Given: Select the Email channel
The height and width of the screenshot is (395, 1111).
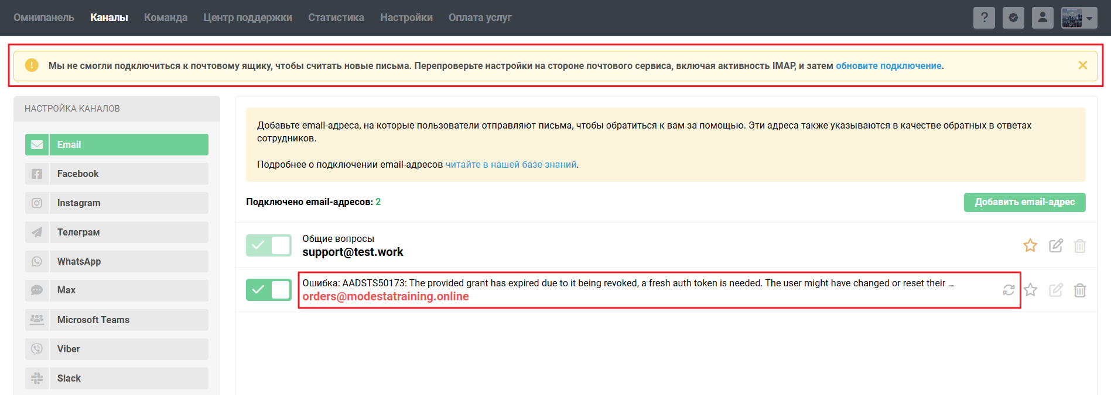Looking at the screenshot, I should point(117,144).
